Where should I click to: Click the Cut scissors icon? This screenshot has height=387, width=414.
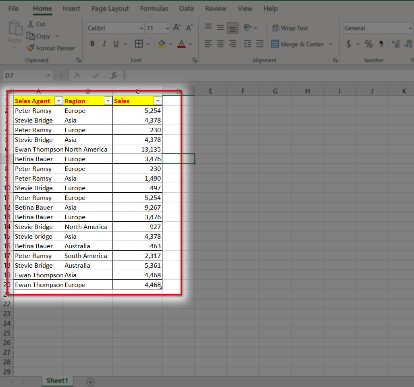point(31,24)
